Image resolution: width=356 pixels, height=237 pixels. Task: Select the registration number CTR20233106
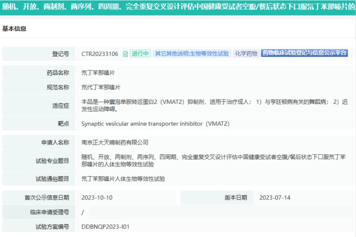pos(100,54)
